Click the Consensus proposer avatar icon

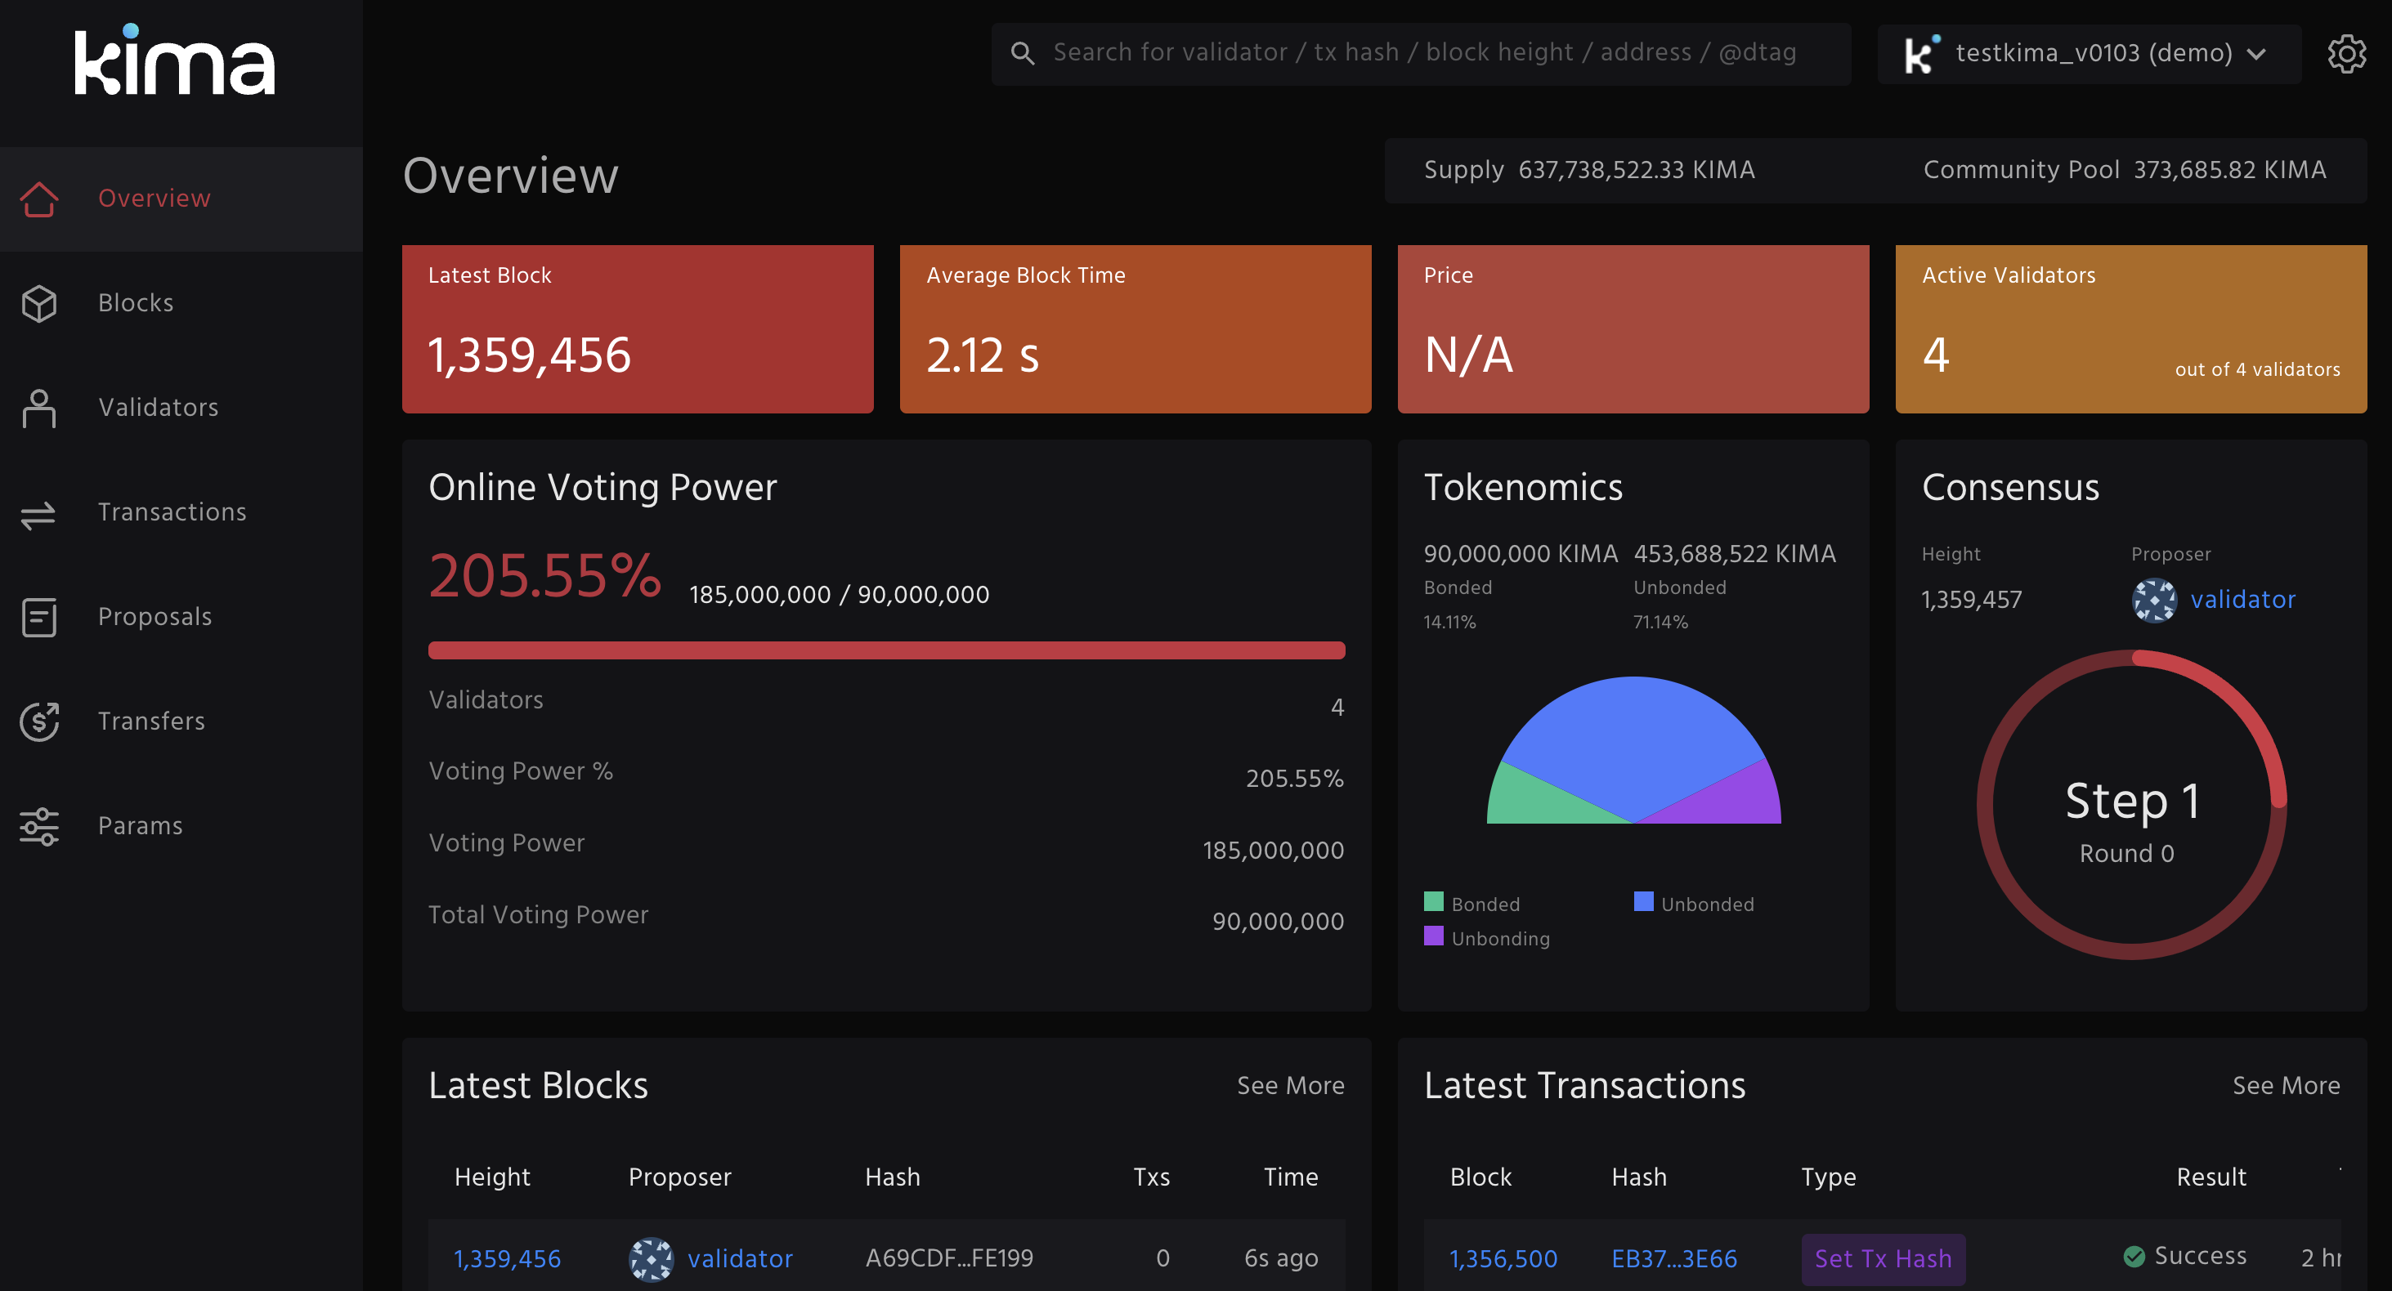2153,601
